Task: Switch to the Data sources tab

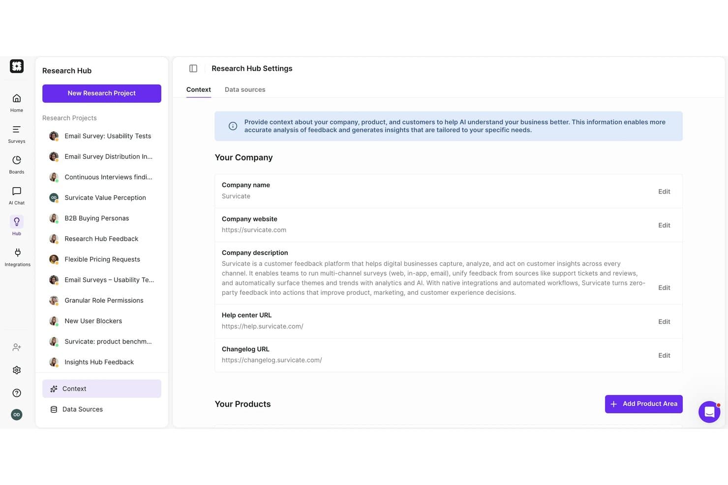Action: 245,90
